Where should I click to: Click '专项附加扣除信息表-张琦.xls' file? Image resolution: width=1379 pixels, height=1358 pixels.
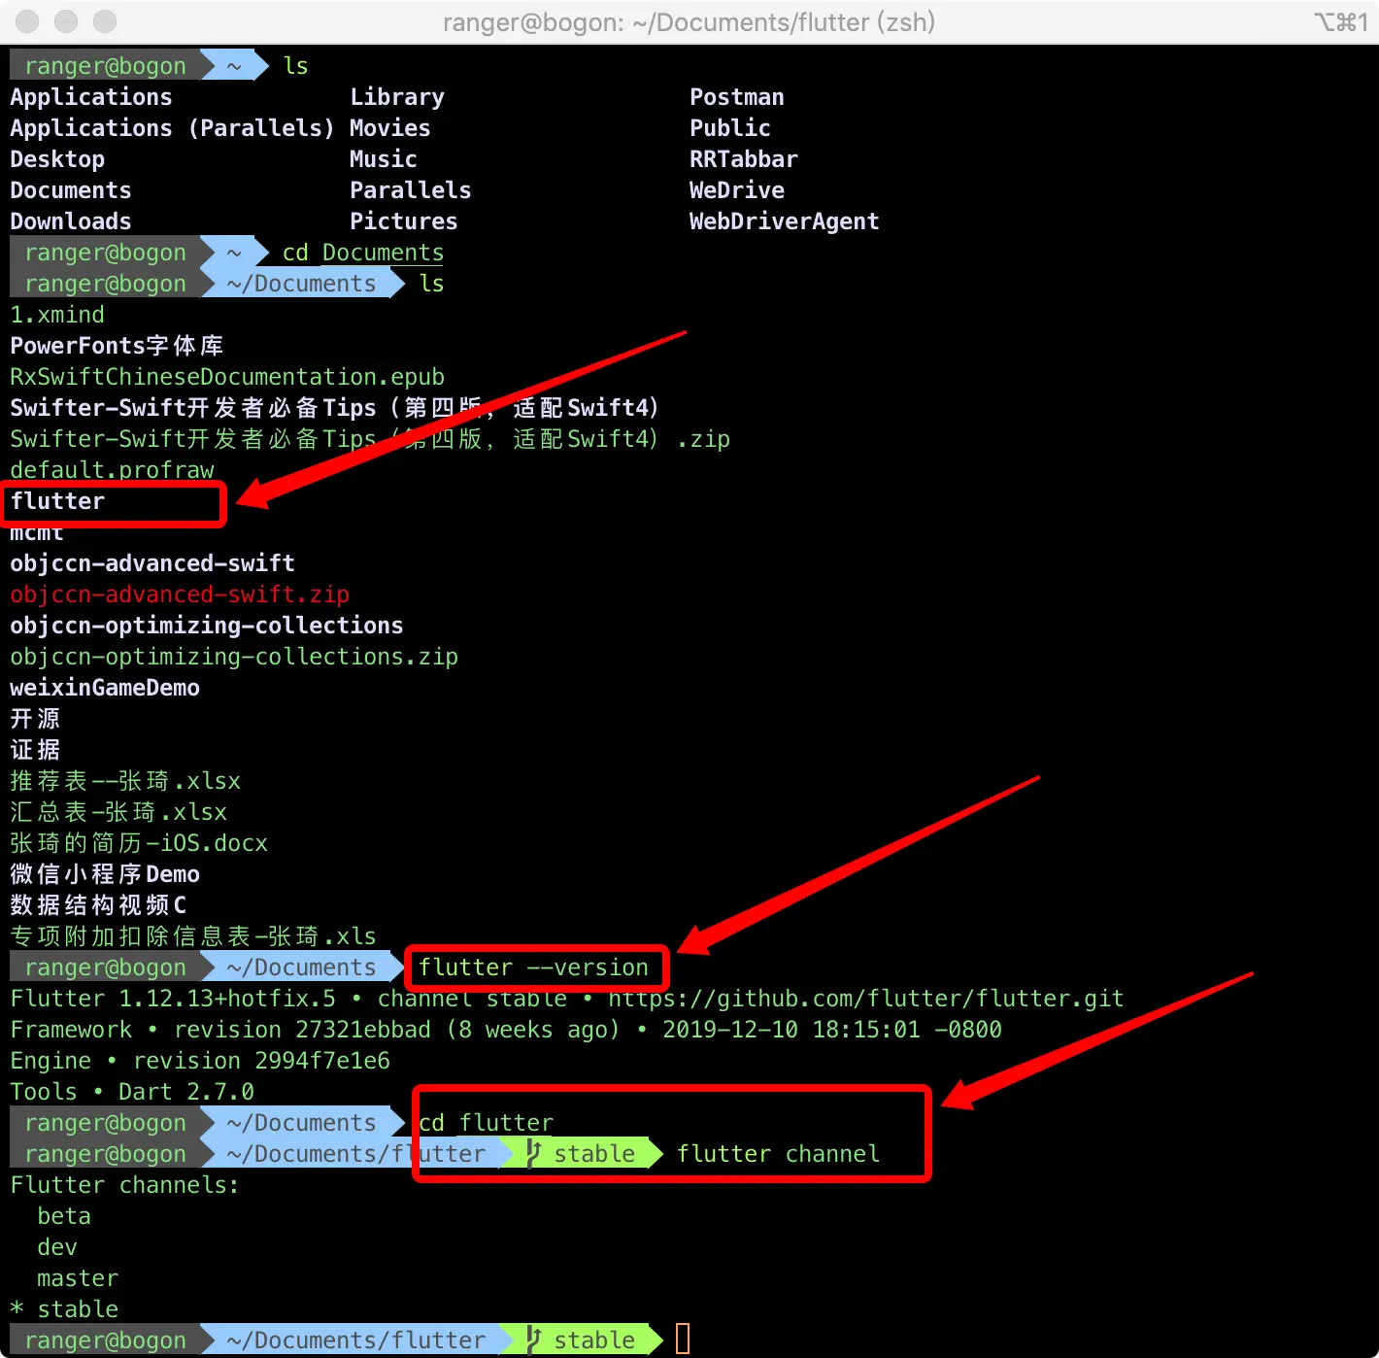point(193,936)
